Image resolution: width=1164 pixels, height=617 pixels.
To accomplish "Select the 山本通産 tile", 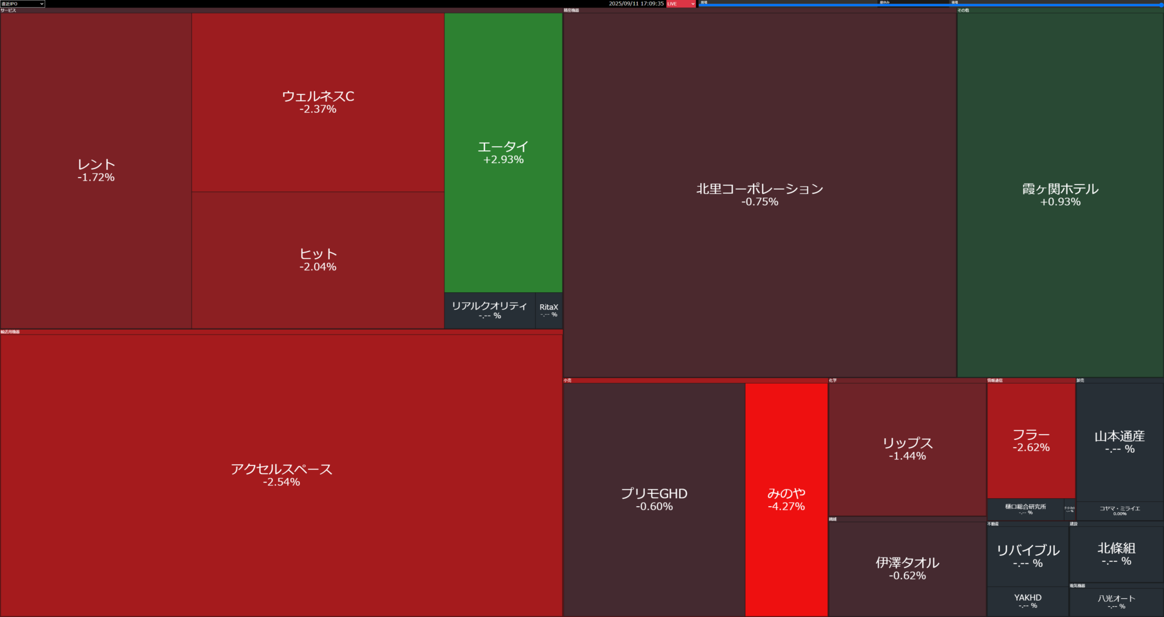I will [x=1120, y=442].
